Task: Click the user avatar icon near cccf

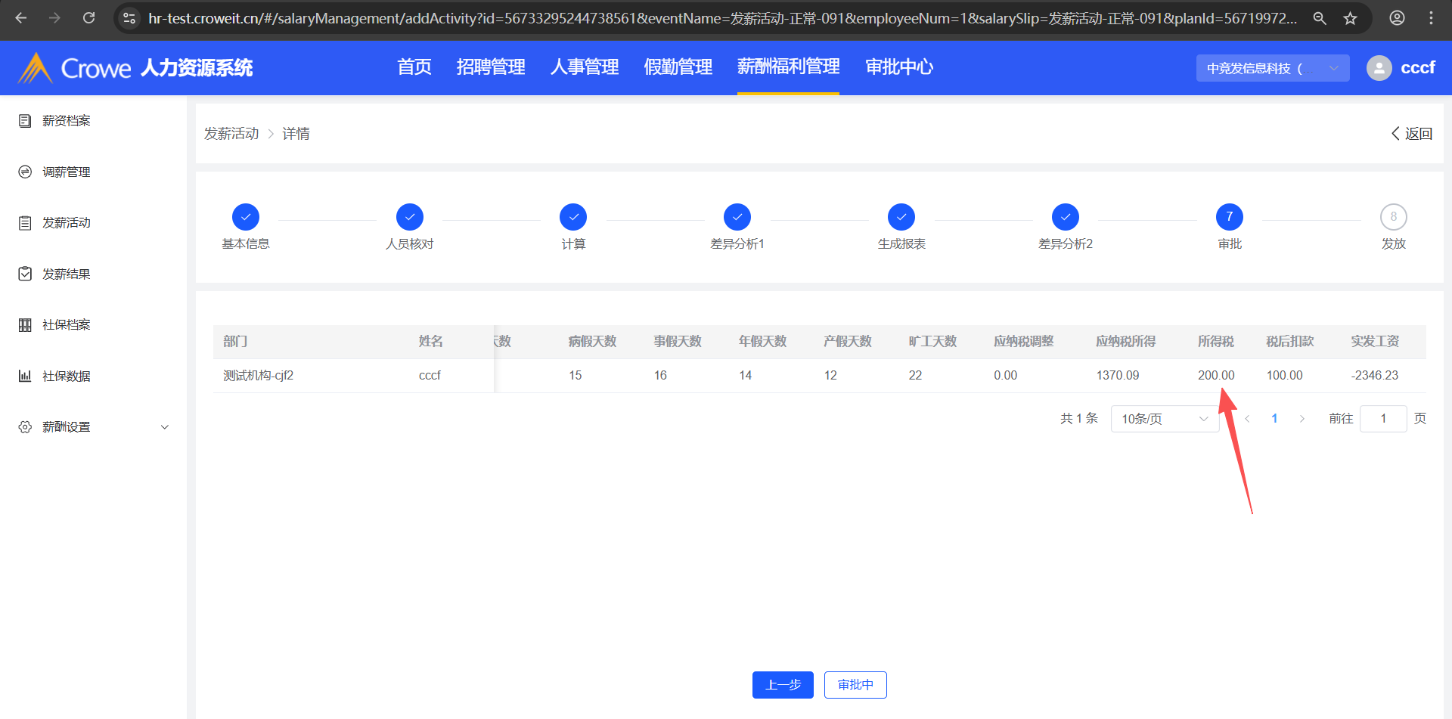Action: click(1379, 68)
